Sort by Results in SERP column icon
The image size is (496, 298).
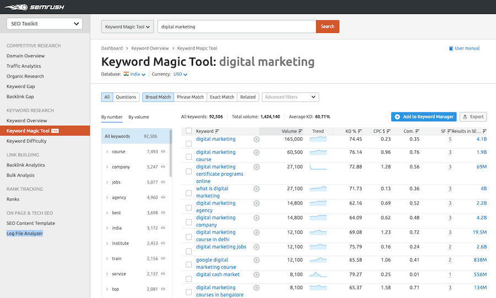484,131
